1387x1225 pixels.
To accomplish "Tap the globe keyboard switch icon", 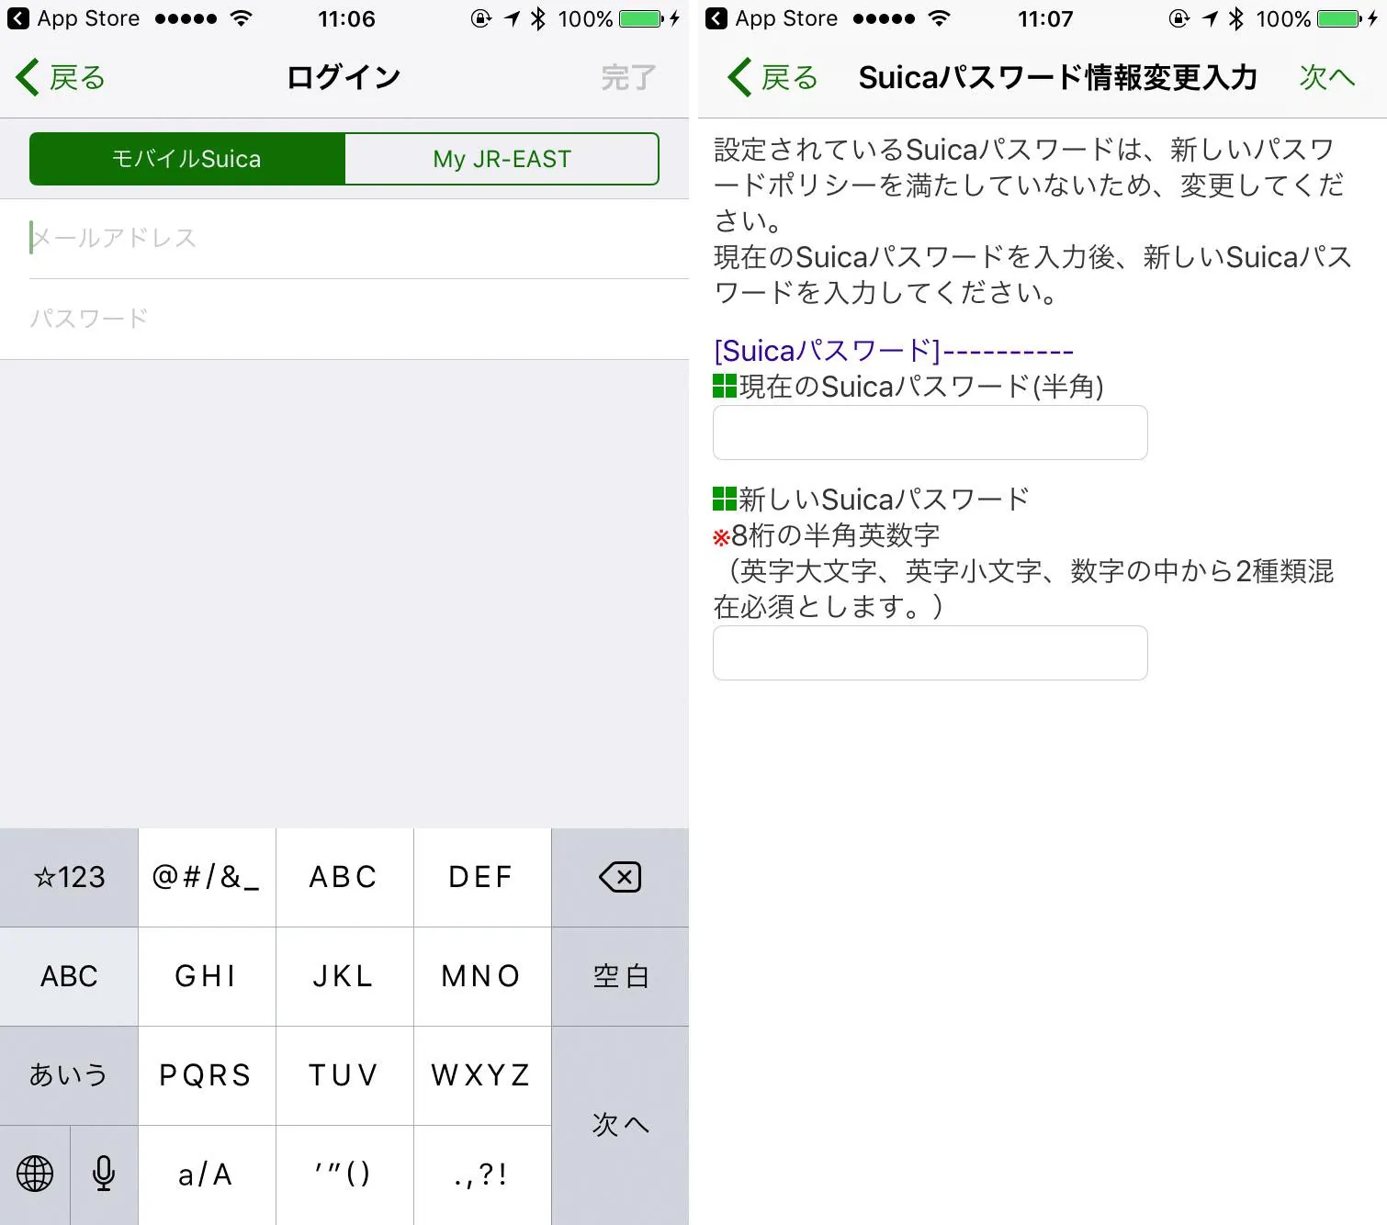I will point(35,1174).
